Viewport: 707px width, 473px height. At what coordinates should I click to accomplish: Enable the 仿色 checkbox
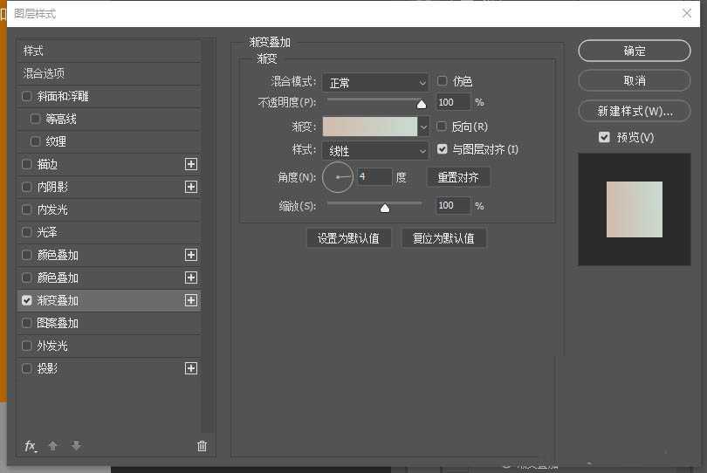point(443,81)
